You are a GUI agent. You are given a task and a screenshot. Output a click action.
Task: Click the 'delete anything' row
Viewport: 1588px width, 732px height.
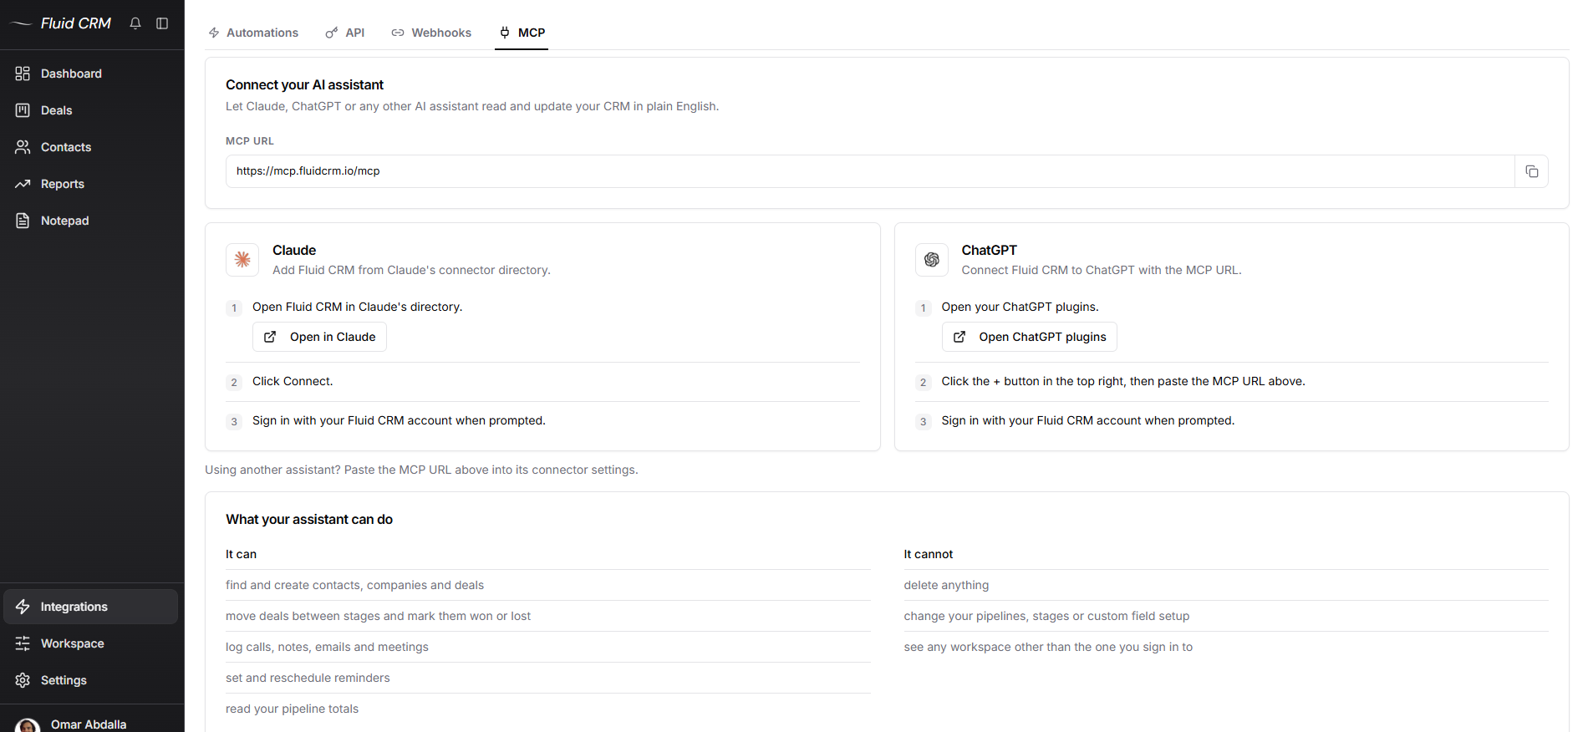coord(1226,585)
